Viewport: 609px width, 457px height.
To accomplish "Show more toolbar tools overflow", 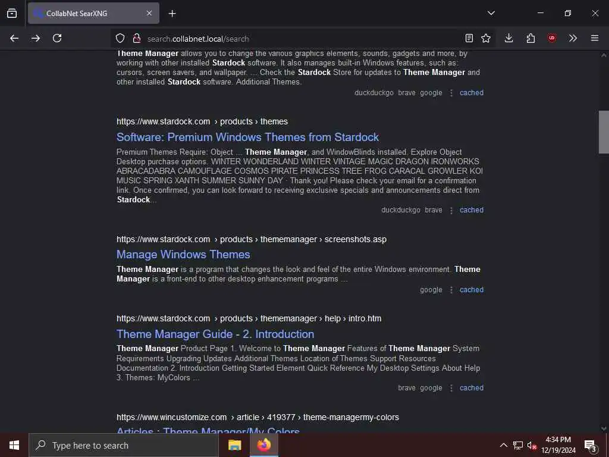I will tap(573, 38).
